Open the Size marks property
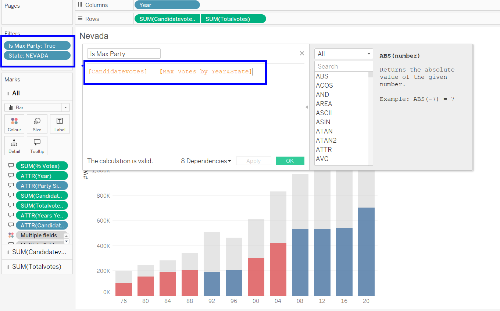Image resolution: width=500 pixels, height=311 pixels. tap(37, 124)
